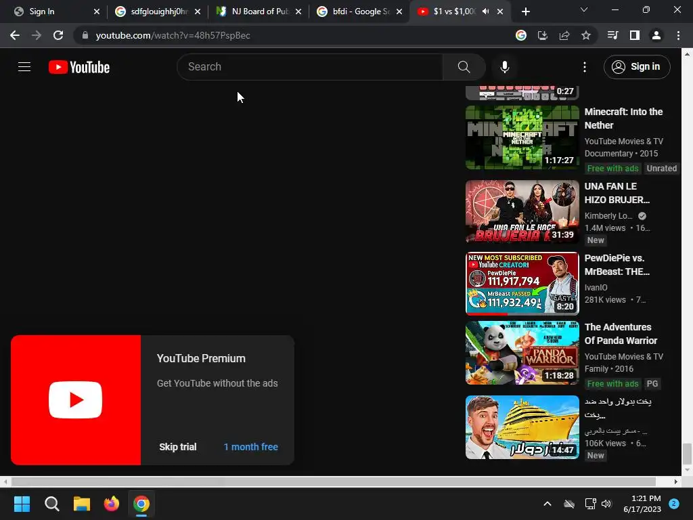This screenshot has height=520, width=693.
Task: Open YouTube settings three-dot menu
Action: (585, 67)
